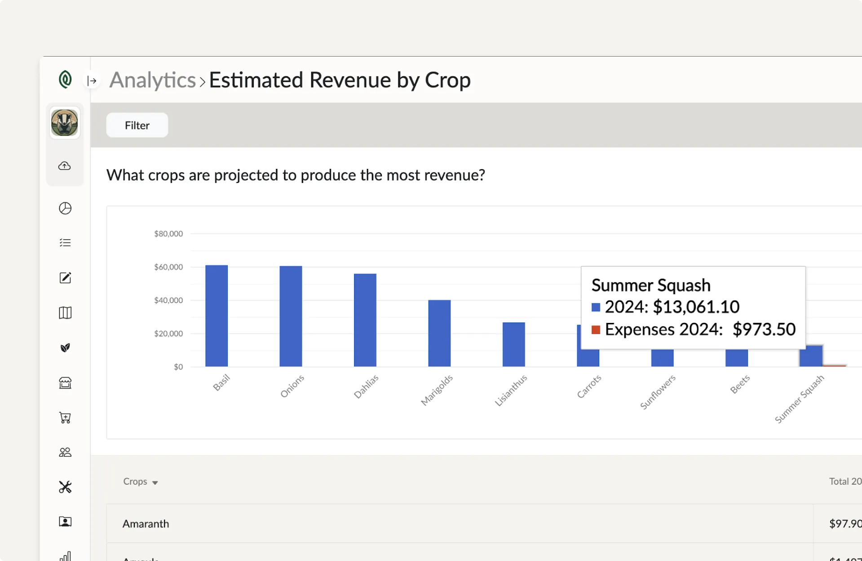862x561 pixels.
Task: Open the contact card icon in sidebar
Action: [65, 521]
